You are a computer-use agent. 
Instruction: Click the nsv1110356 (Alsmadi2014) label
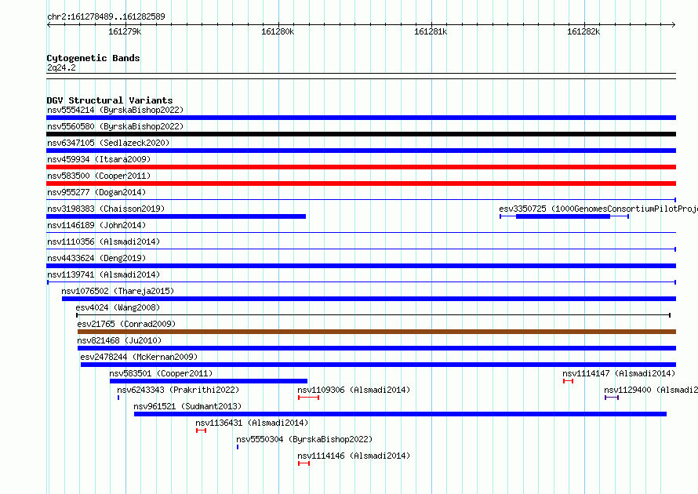click(x=104, y=242)
